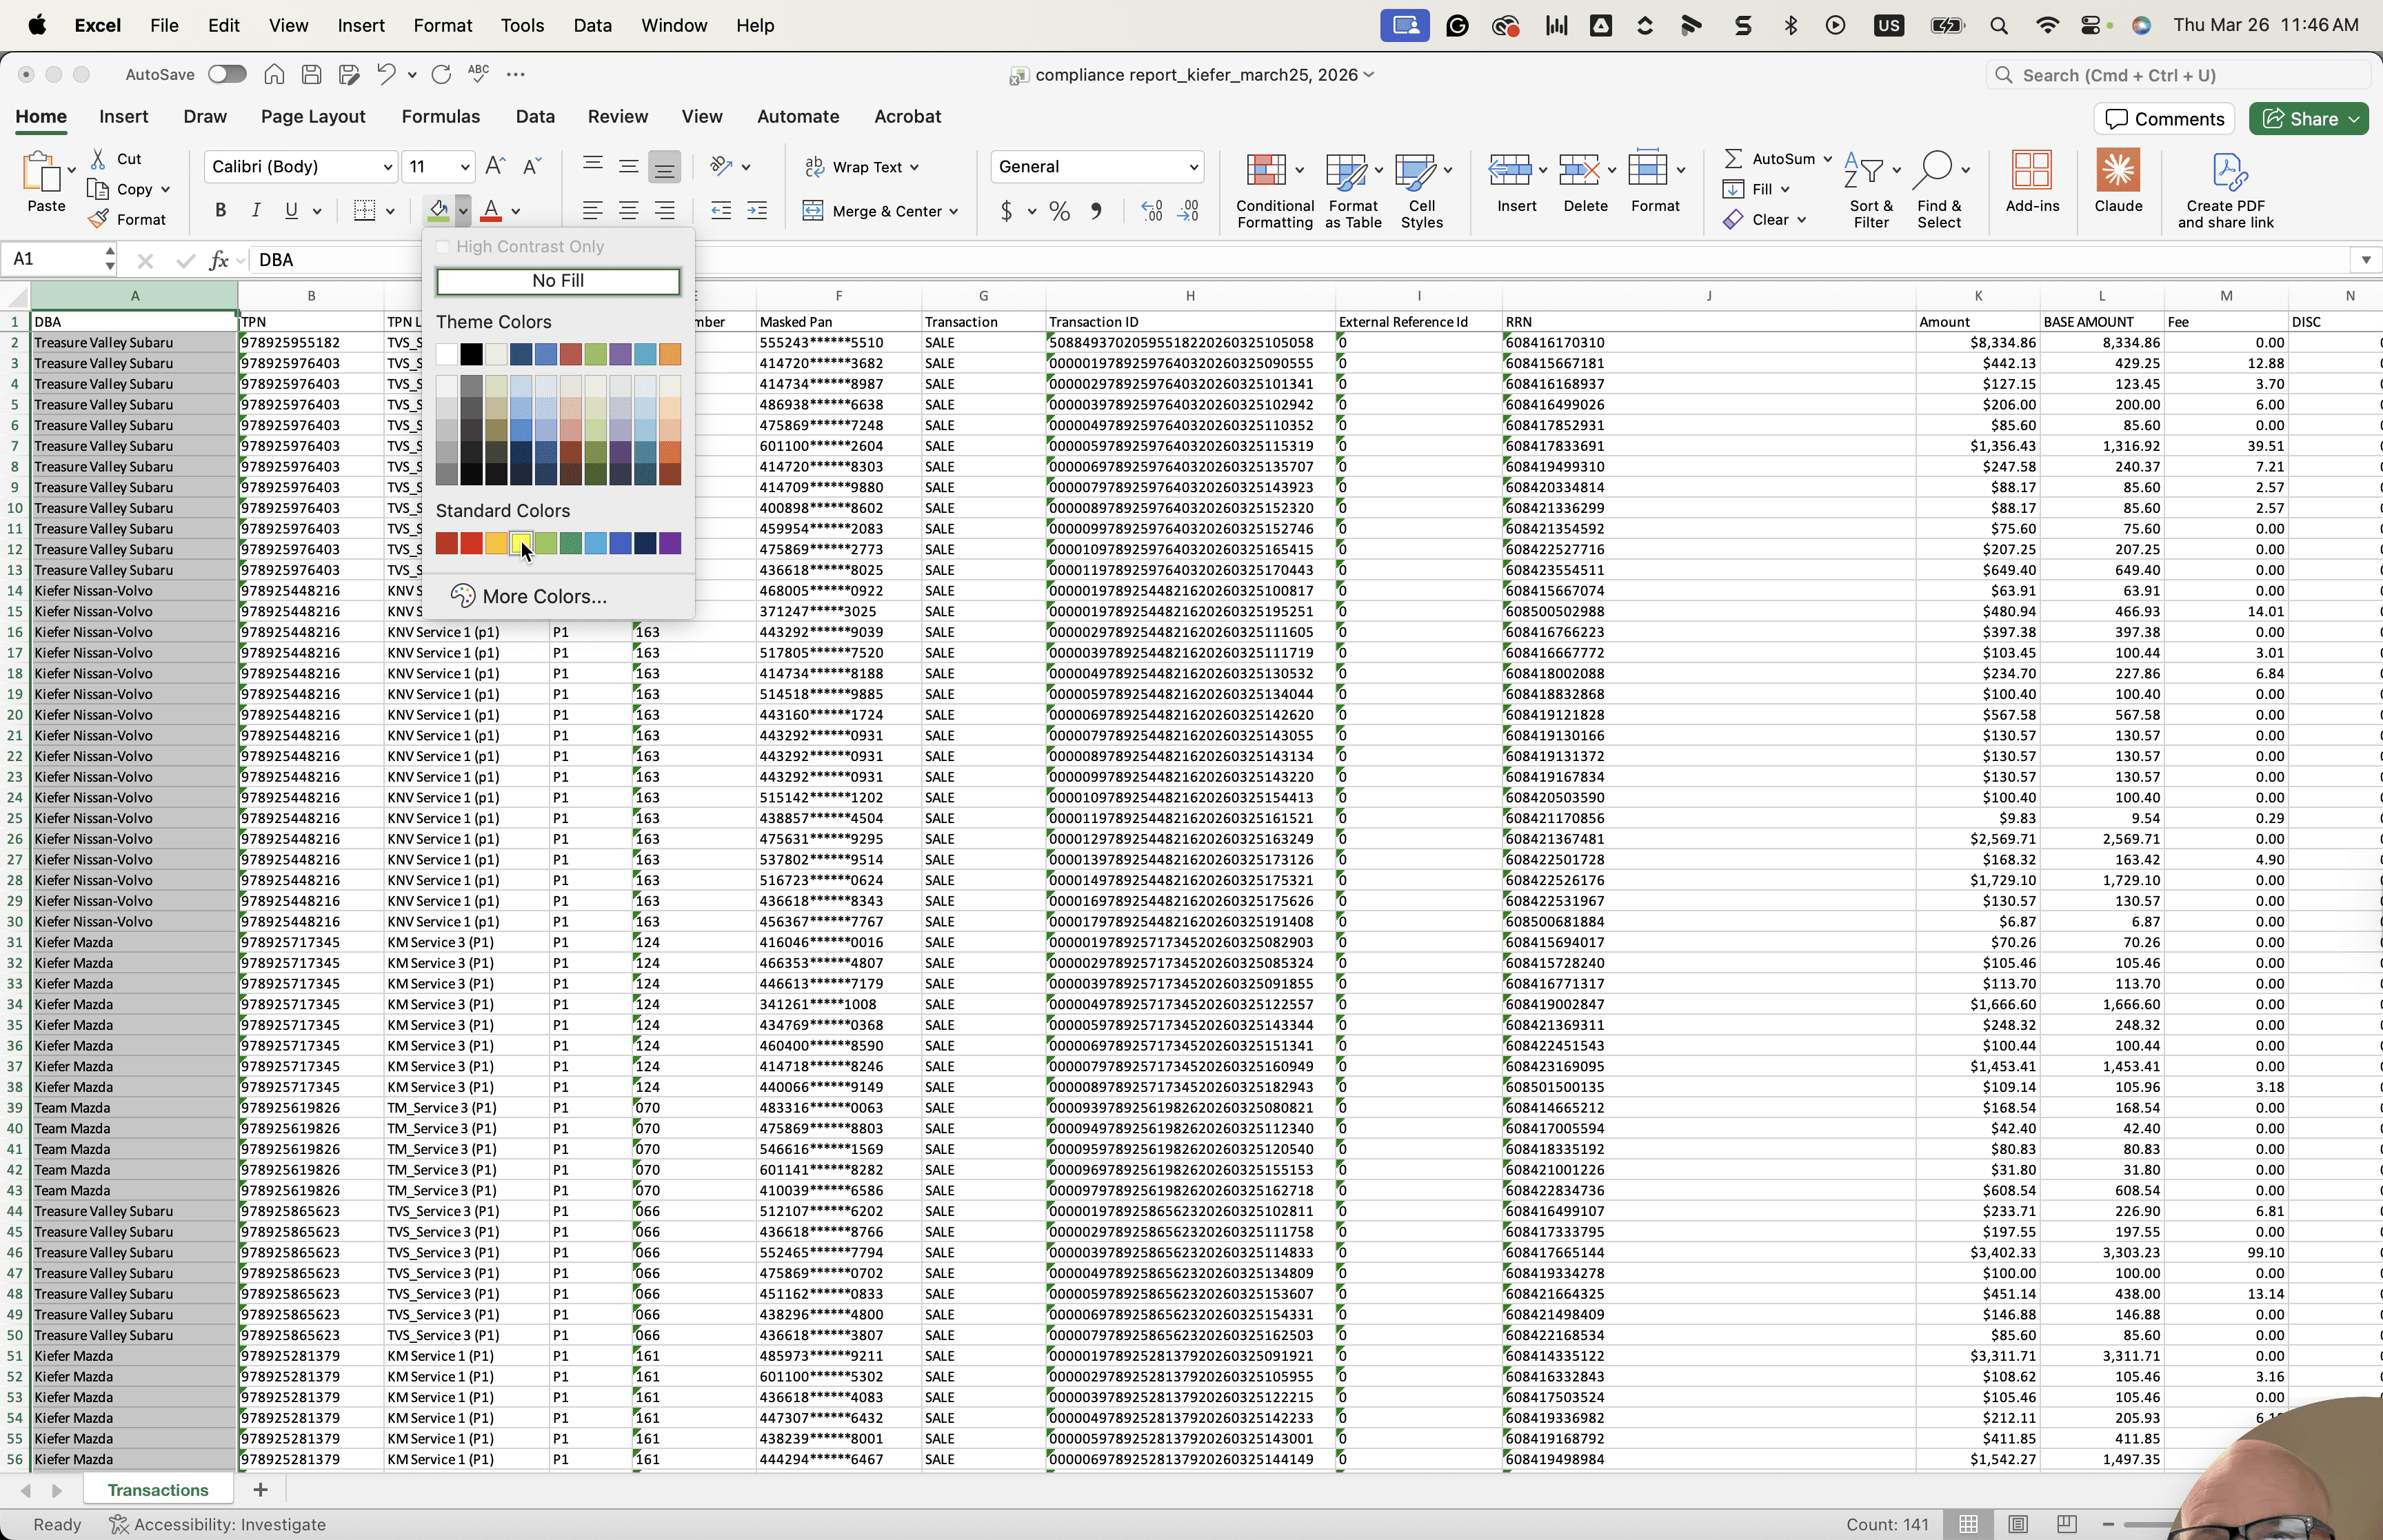Viewport: 2383px width, 1540px height.
Task: Click the Increase Decimal icon
Action: pos(1151,211)
